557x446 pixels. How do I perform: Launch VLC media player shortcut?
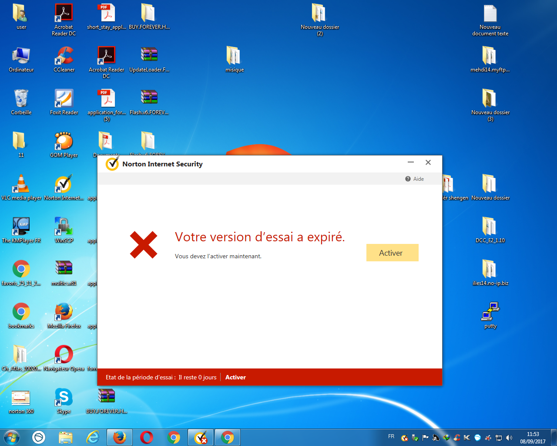click(21, 188)
